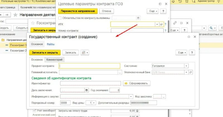Focus the 'Номер контракта' input field
This screenshot has height=117, width=223.
[x=137, y=30]
